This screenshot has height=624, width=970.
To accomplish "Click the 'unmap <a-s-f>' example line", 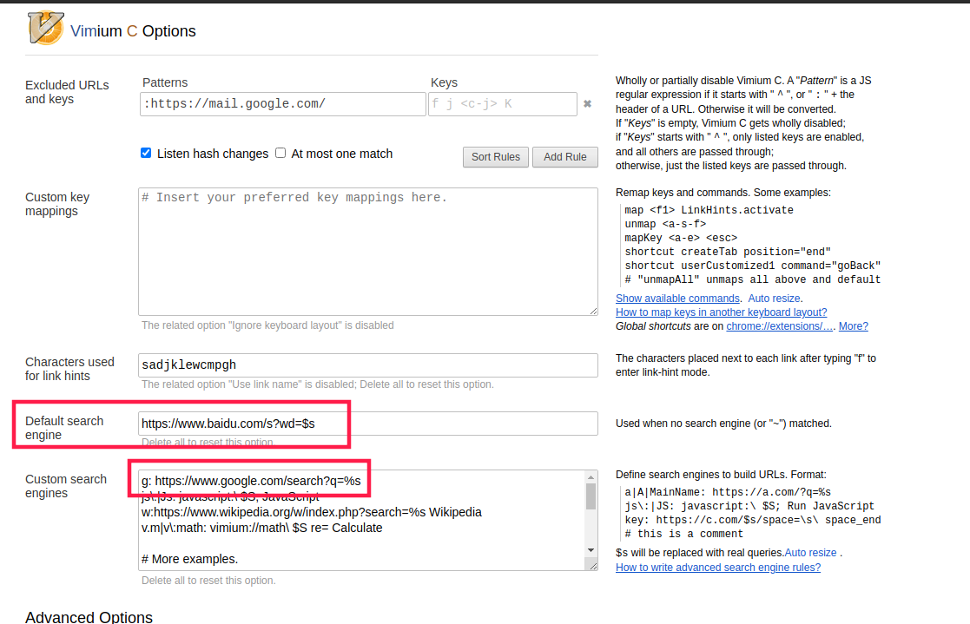I will tap(665, 224).
